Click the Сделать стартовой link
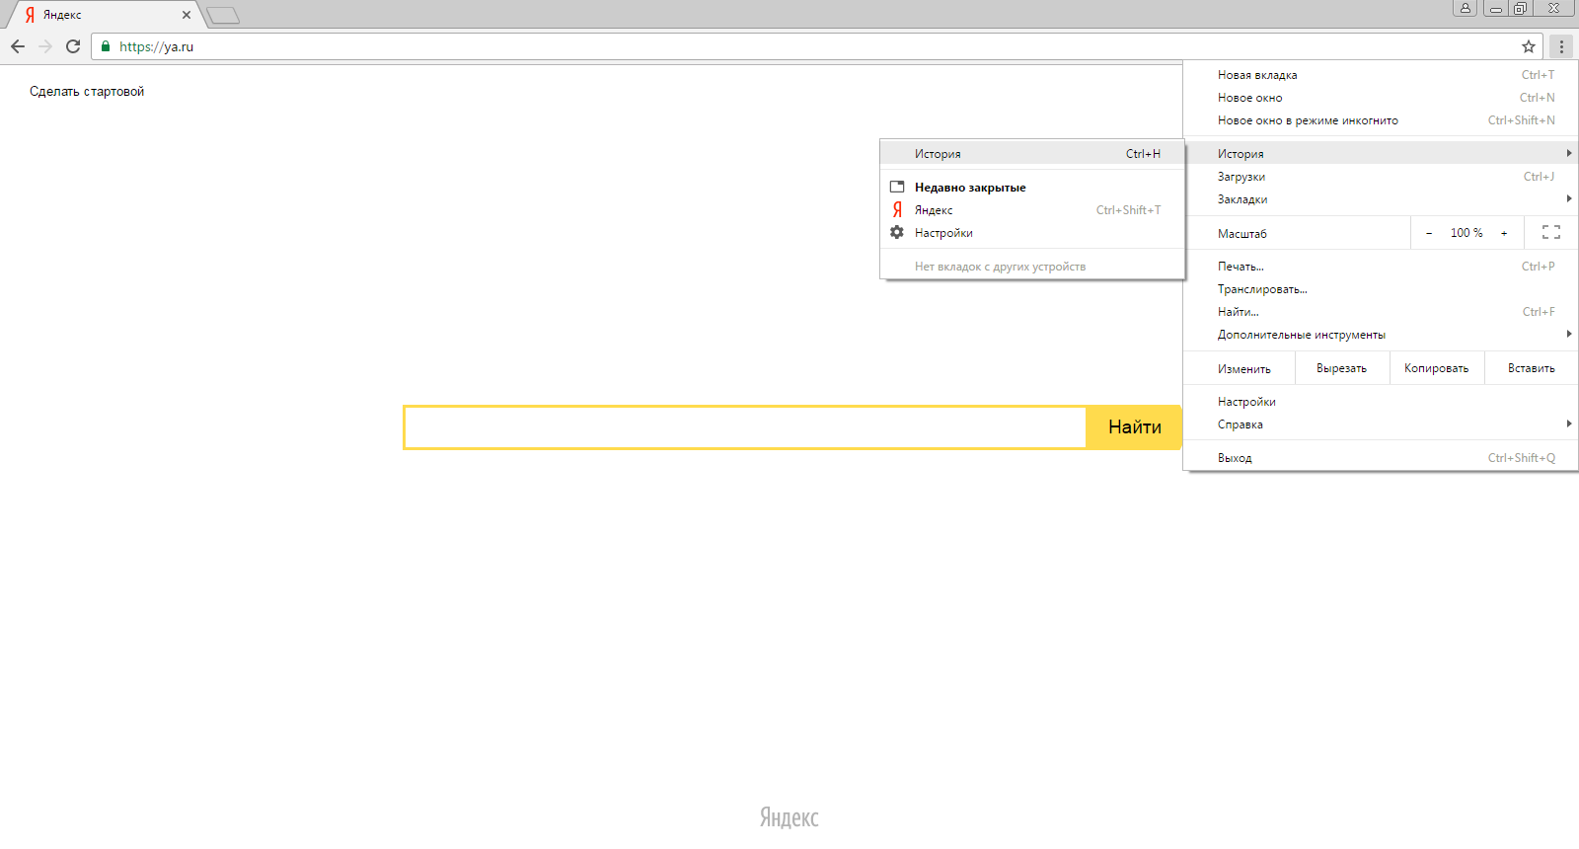Screen dimensions: 1579x849 (x=87, y=92)
